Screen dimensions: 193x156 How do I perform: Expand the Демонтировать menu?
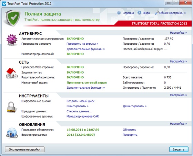coord(135,106)
